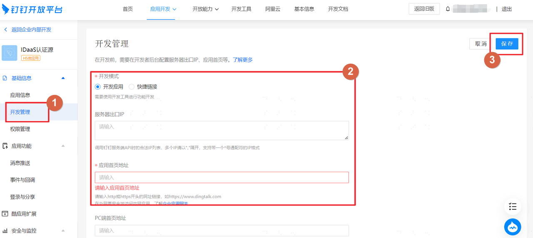Open the blue assistant chat bubble
Image resolution: width=533 pixels, height=238 pixels.
[x=513, y=227]
